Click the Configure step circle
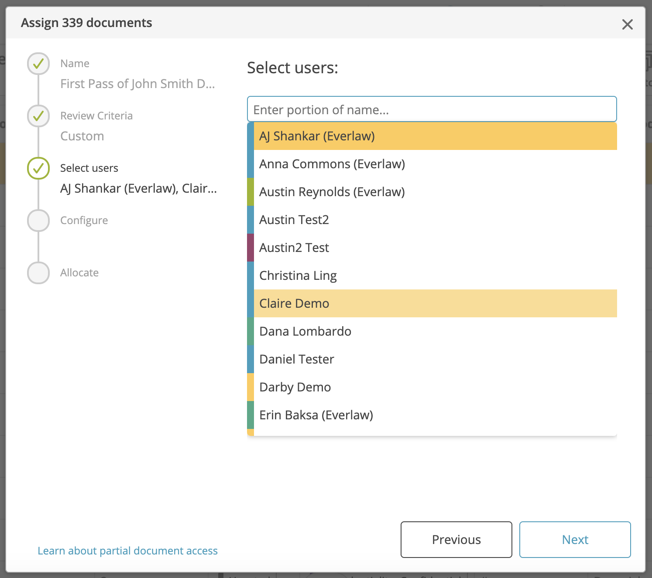The image size is (652, 578). pos(38,221)
